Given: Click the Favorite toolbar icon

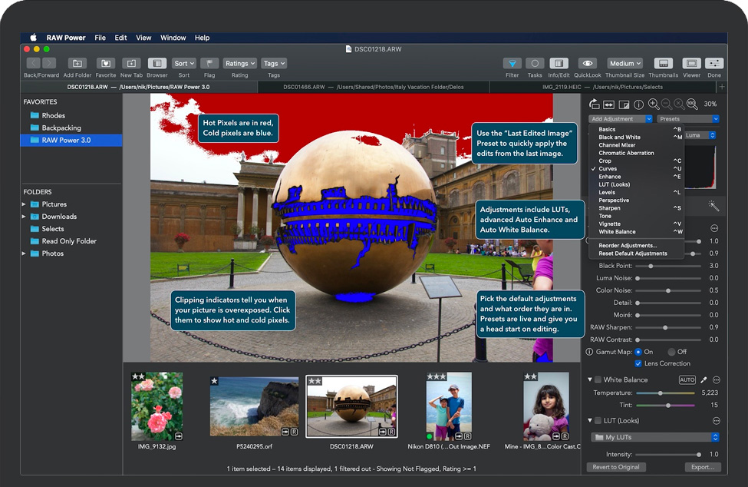Looking at the screenshot, I should click(106, 64).
